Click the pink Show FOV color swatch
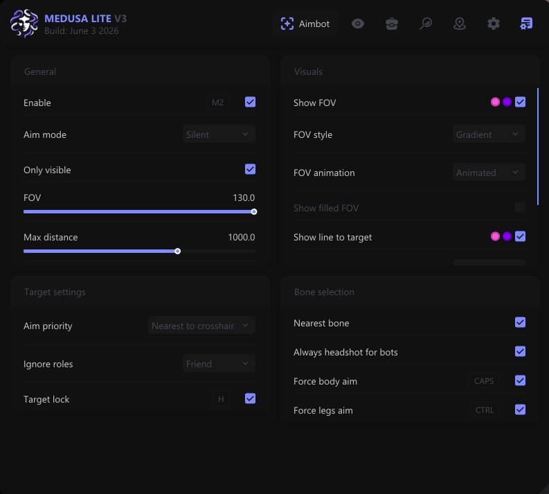Screen dimensions: 549x494 tap(495, 102)
